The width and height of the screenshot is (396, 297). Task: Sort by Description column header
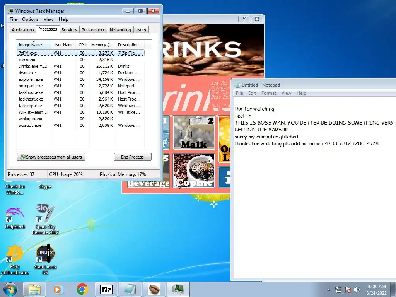pyautogui.click(x=130, y=45)
